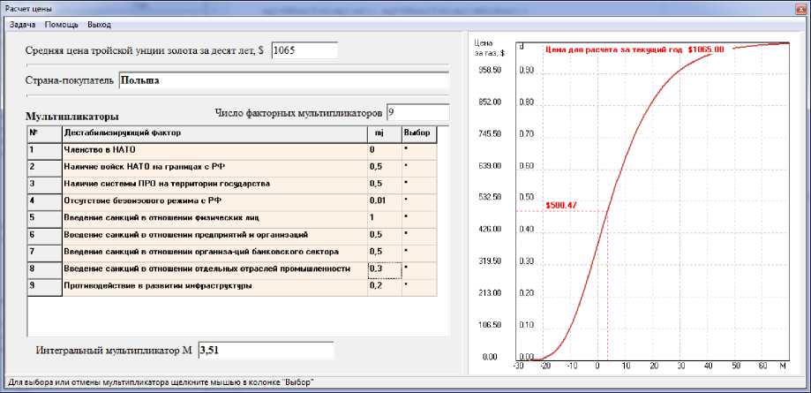The width and height of the screenshot is (811, 393).
Task: Click the № column header
Action: (44, 133)
